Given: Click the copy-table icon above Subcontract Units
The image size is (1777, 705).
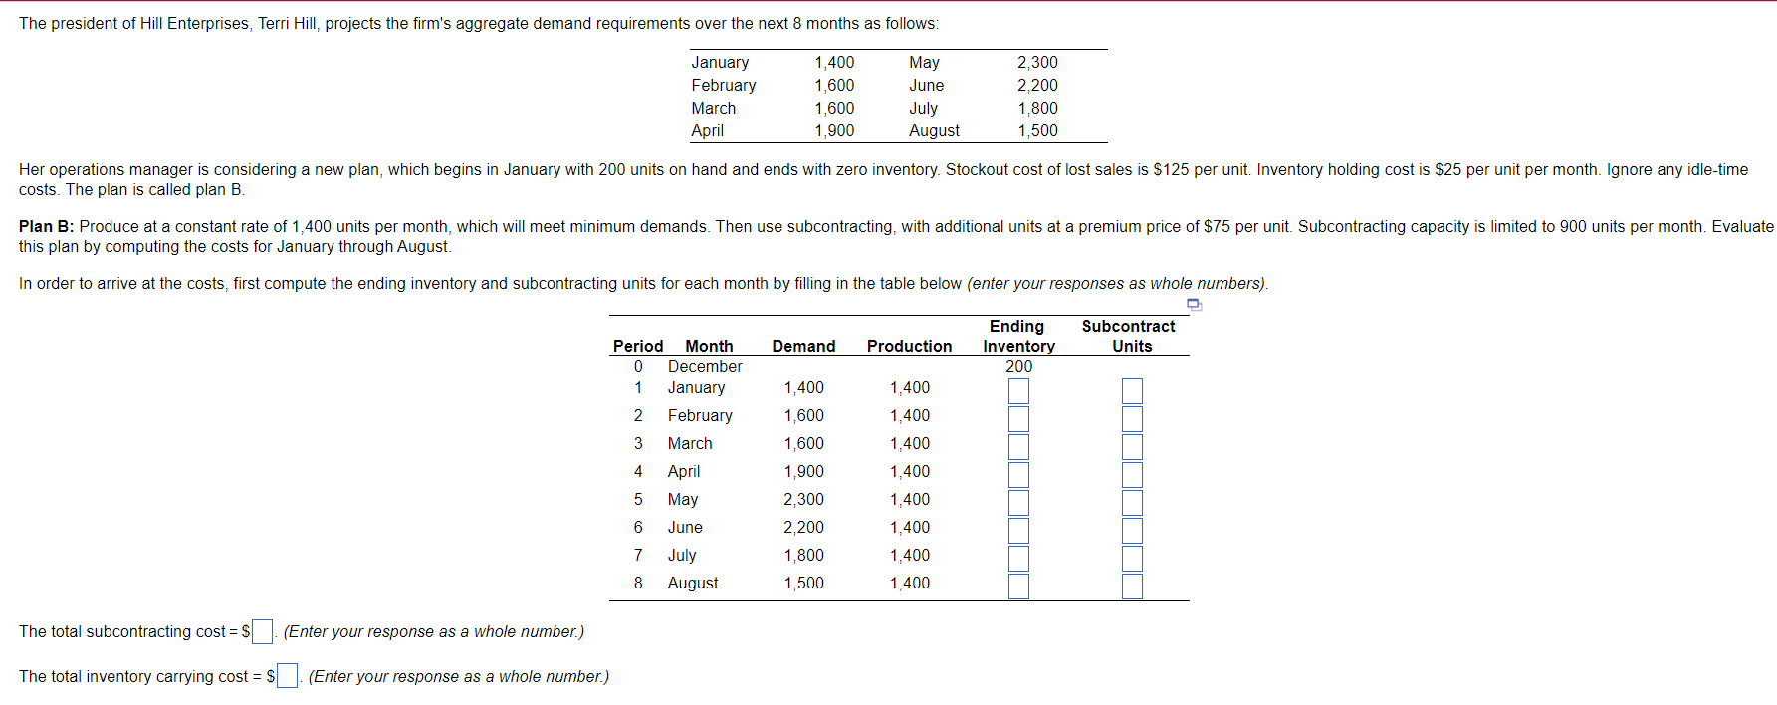Looking at the screenshot, I should tap(1195, 305).
